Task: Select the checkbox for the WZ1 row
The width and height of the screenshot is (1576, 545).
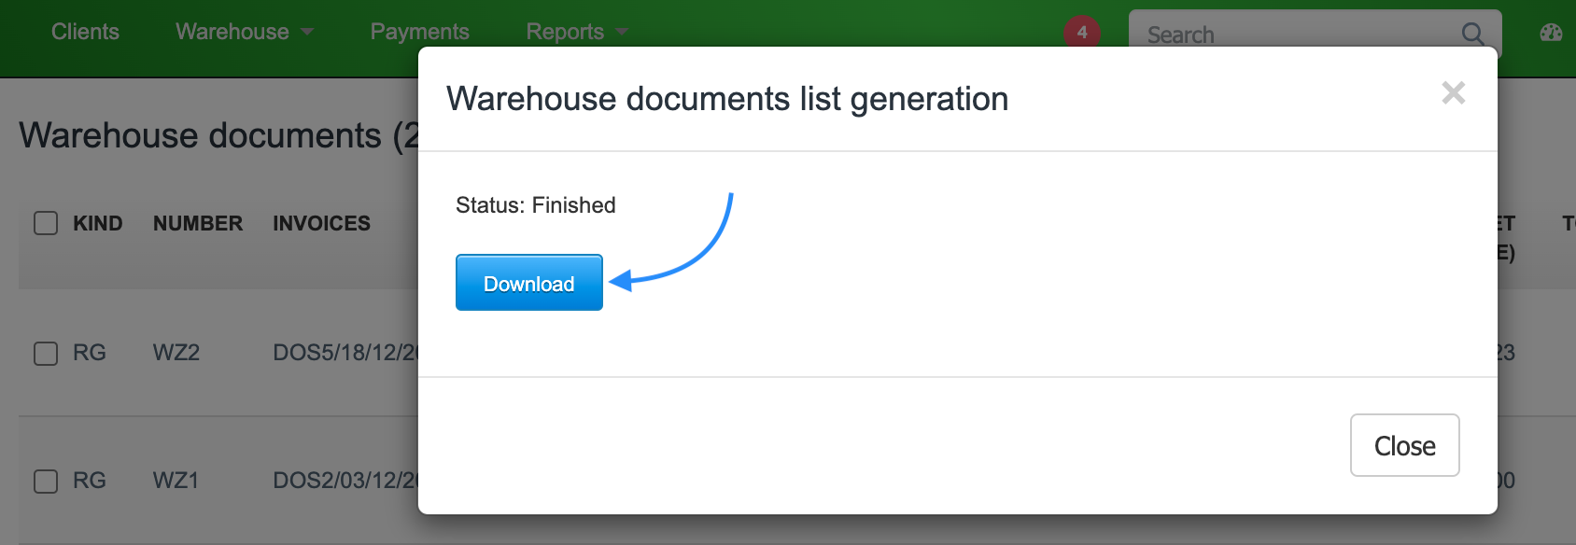Action: pyautogui.click(x=46, y=481)
